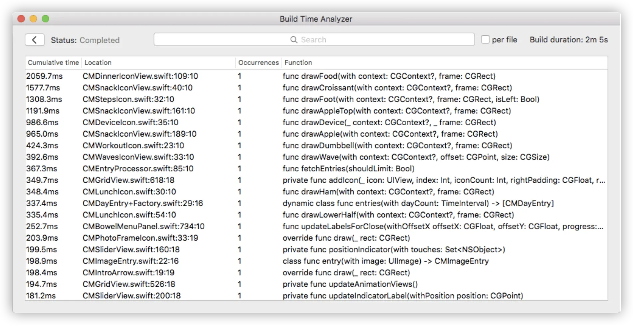Select the CMDeviceIcon.swift:35:10 row
633x325 pixels.
[x=316, y=122]
